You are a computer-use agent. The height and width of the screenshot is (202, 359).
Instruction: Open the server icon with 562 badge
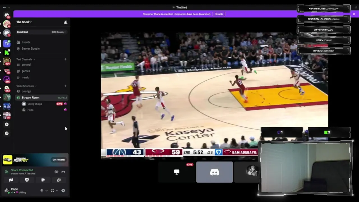[x=7, y=89]
